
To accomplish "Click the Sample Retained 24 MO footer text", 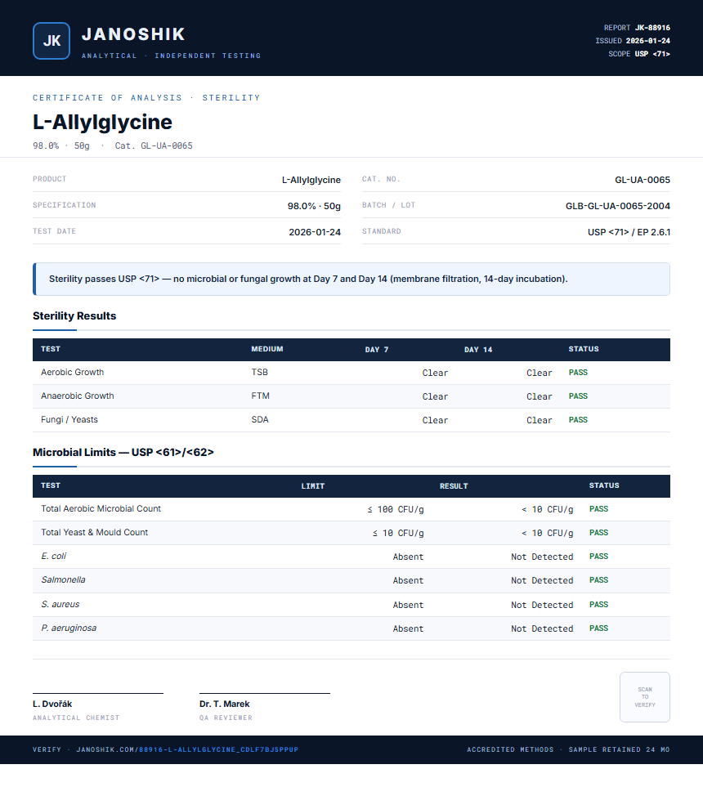I will [619, 749].
